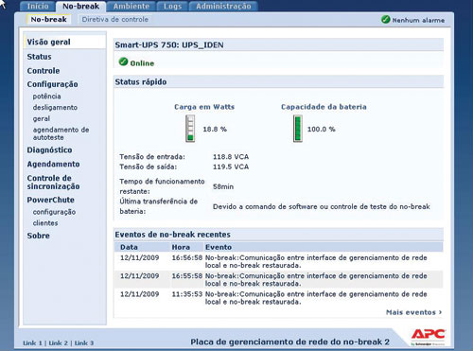Open the Logs tab
The image size is (473, 351).
click(172, 7)
